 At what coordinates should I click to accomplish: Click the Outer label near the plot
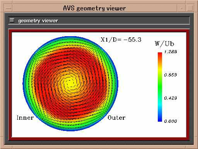pyautogui.click(x=116, y=118)
